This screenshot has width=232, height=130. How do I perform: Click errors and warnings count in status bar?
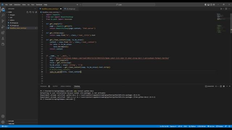pyautogui.click(x=5, y=126)
